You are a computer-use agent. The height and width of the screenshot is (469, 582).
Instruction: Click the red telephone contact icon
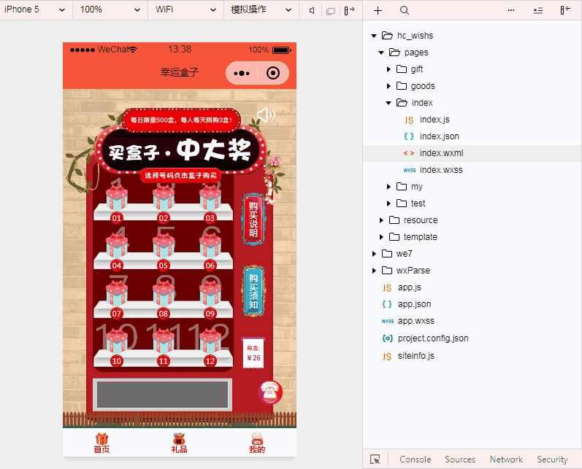tap(270, 392)
